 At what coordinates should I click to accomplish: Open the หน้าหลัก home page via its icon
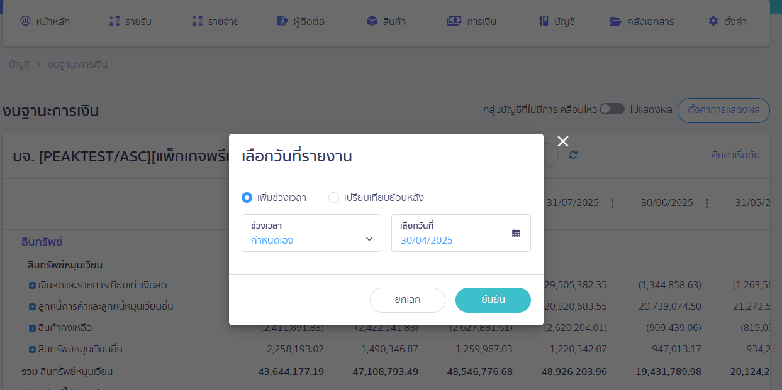pos(24,20)
